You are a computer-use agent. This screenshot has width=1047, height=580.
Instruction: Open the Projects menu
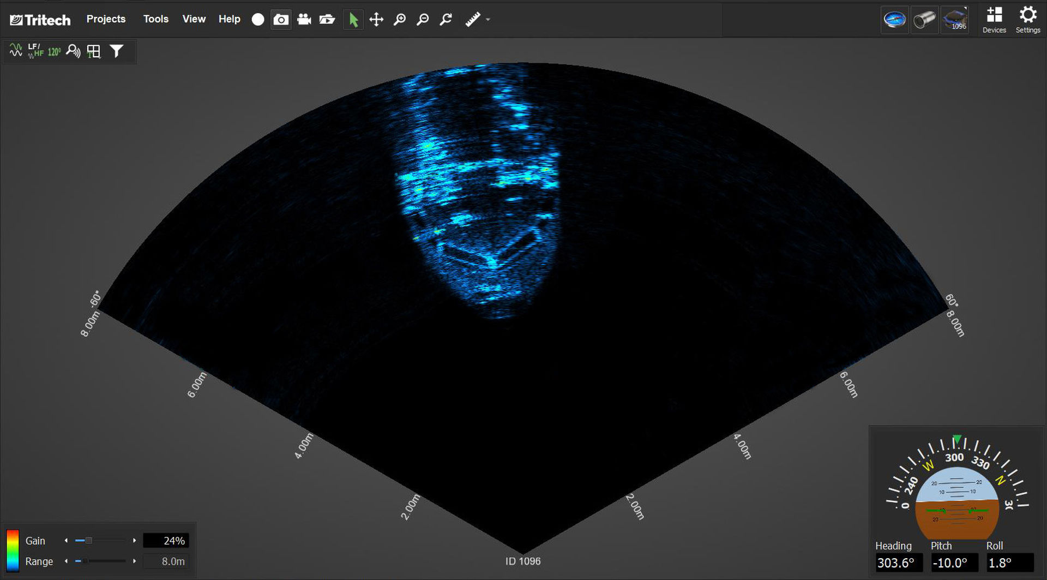[x=106, y=19]
